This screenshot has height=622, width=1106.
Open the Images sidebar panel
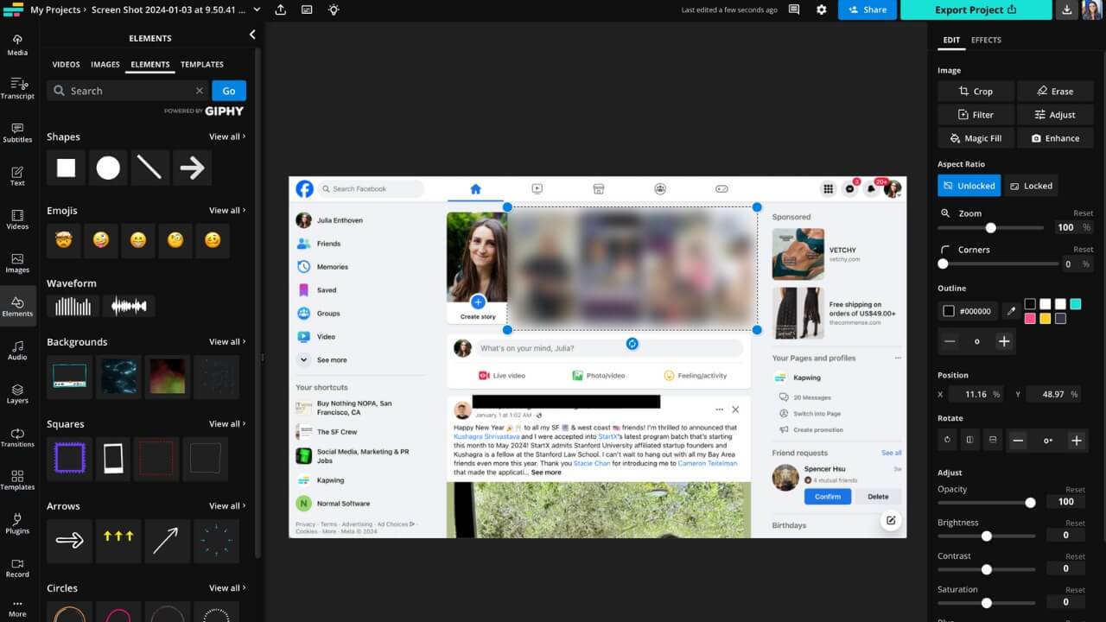coord(17,263)
